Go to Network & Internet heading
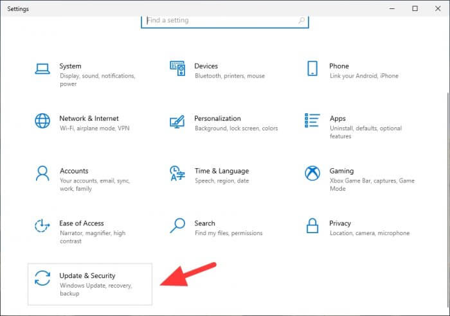The height and width of the screenshot is (316, 450). tap(89, 118)
